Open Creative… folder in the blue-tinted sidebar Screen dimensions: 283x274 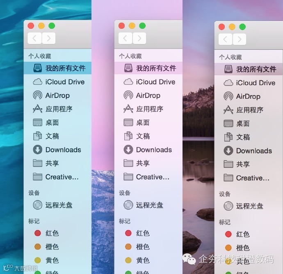point(57,177)
